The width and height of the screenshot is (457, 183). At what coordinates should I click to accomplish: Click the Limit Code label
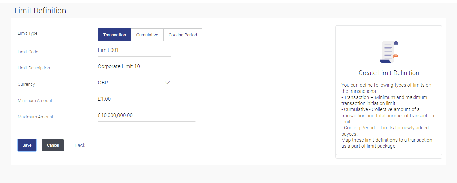[28, 52]
